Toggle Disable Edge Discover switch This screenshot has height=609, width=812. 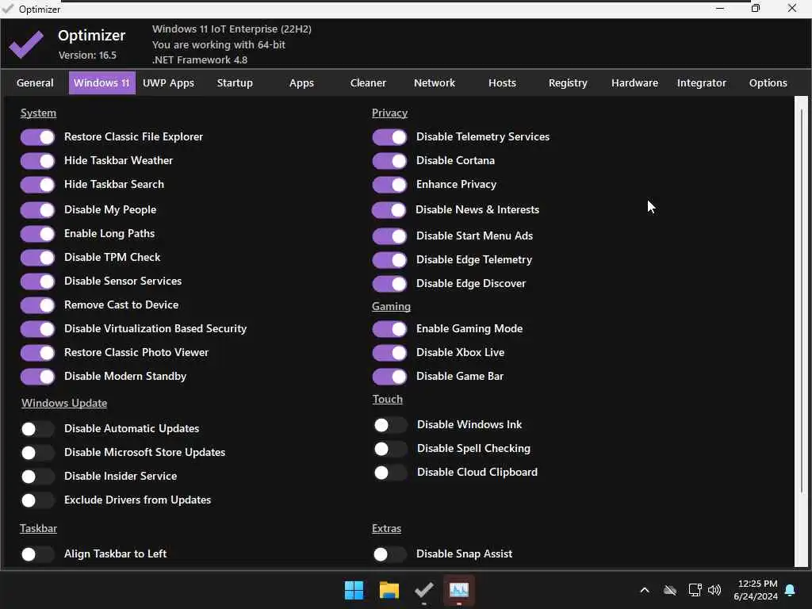point(389,284)
